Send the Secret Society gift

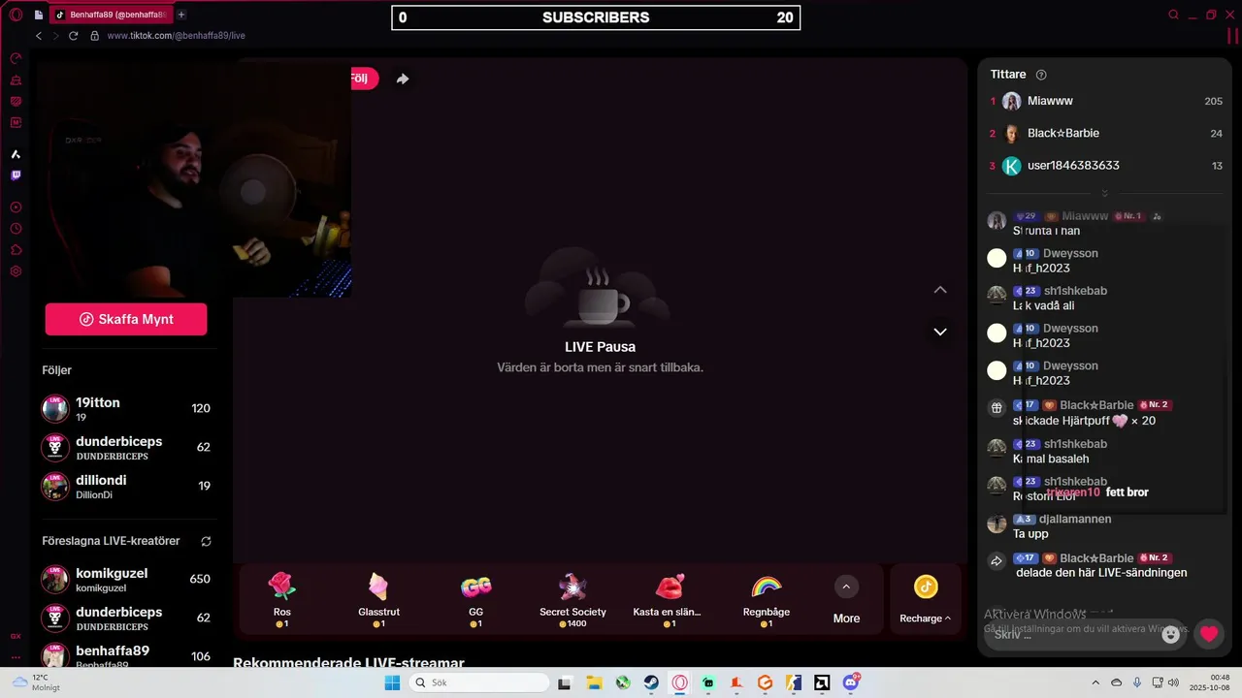click(572, 599)
